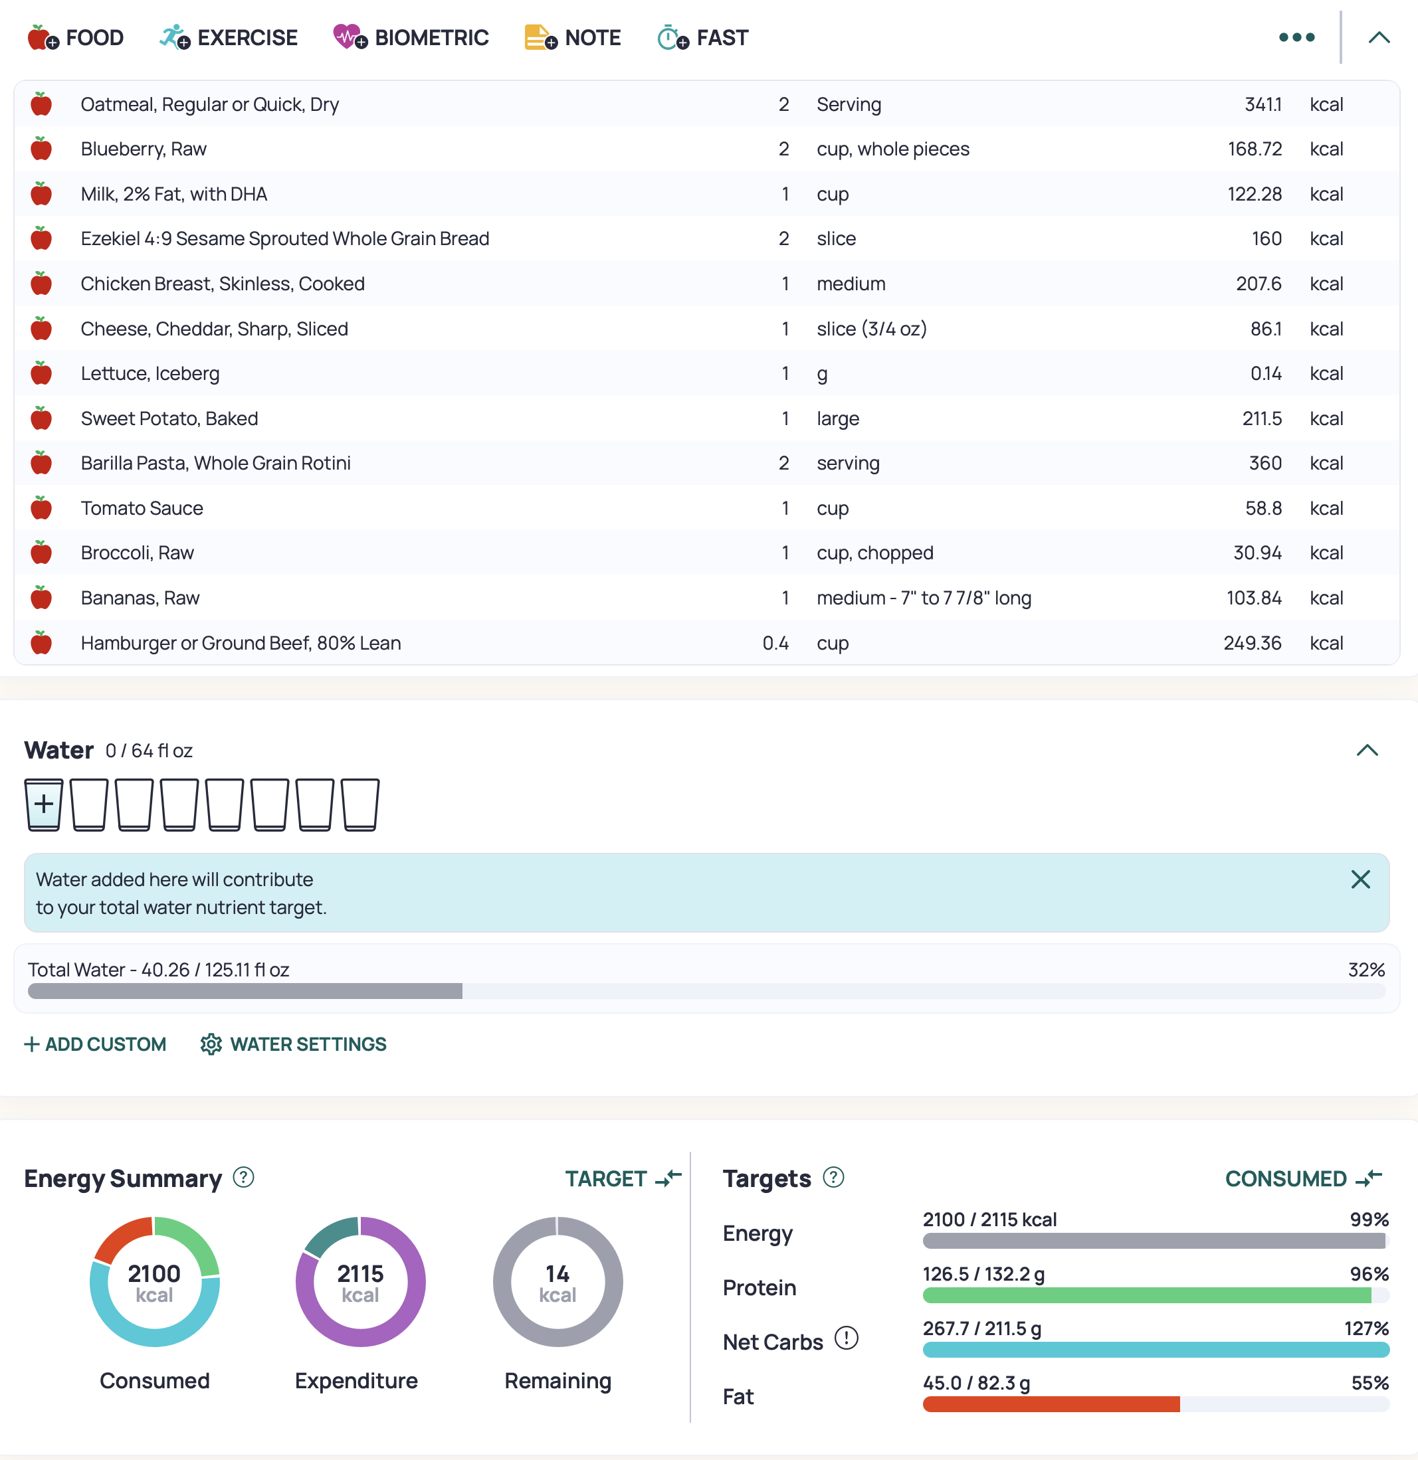Click Targets help question icon
This screenshot has width=1418, height=1460.
click(x=833, y=1178)
